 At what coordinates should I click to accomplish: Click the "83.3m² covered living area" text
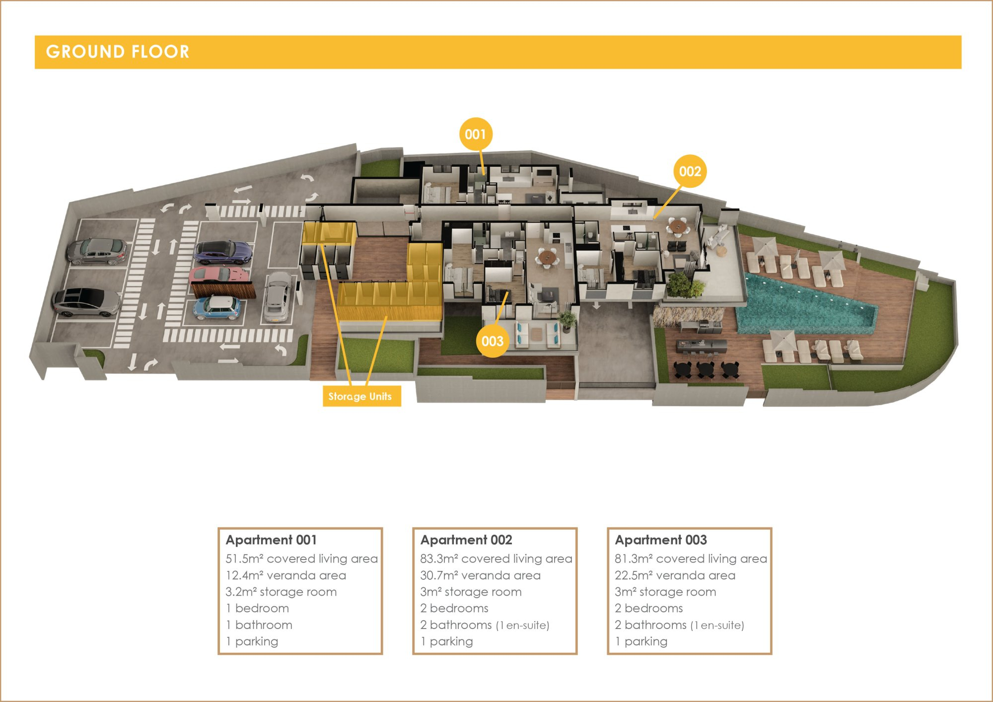496,559
